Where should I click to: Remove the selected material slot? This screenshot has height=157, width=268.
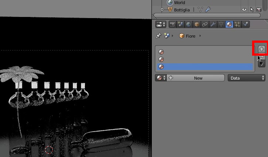click(261, 56)
